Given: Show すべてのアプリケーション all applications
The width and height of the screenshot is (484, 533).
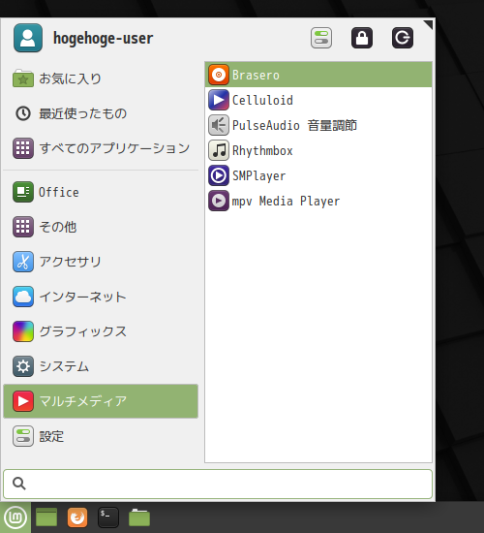Looking at the screenshot, I should coord(101,148).
